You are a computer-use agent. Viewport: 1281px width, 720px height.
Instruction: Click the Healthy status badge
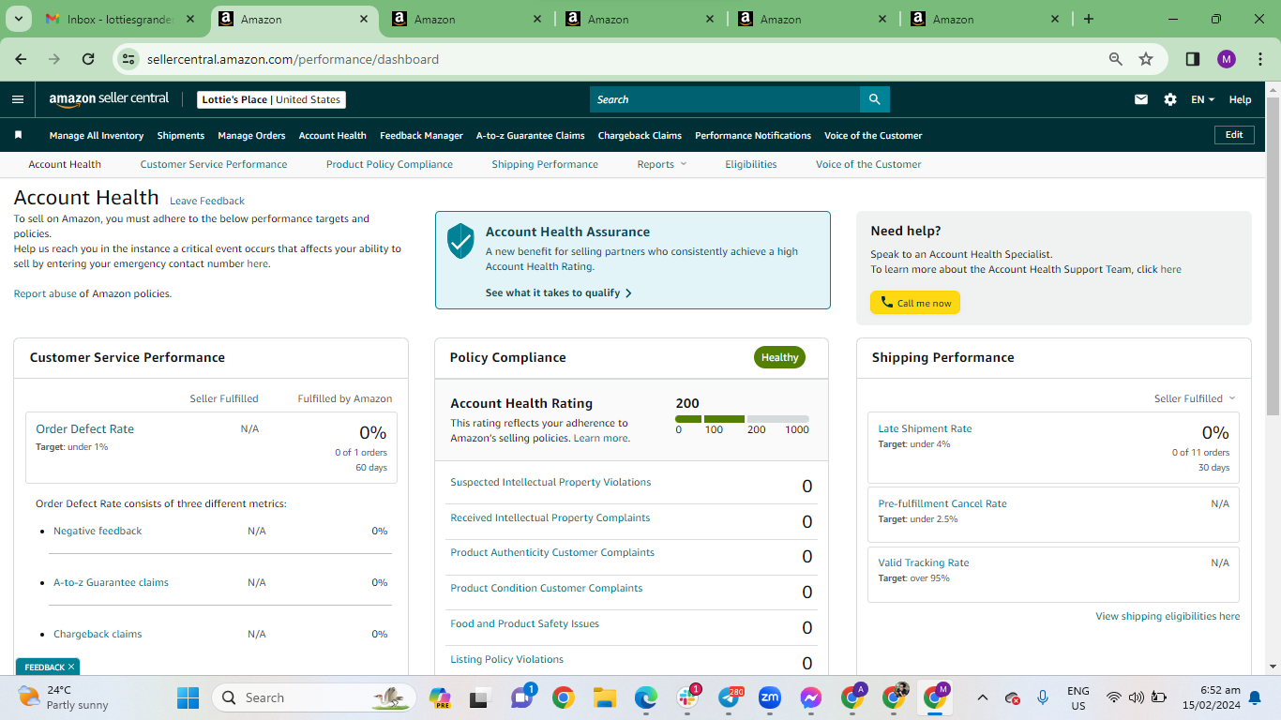pos(779,357)
